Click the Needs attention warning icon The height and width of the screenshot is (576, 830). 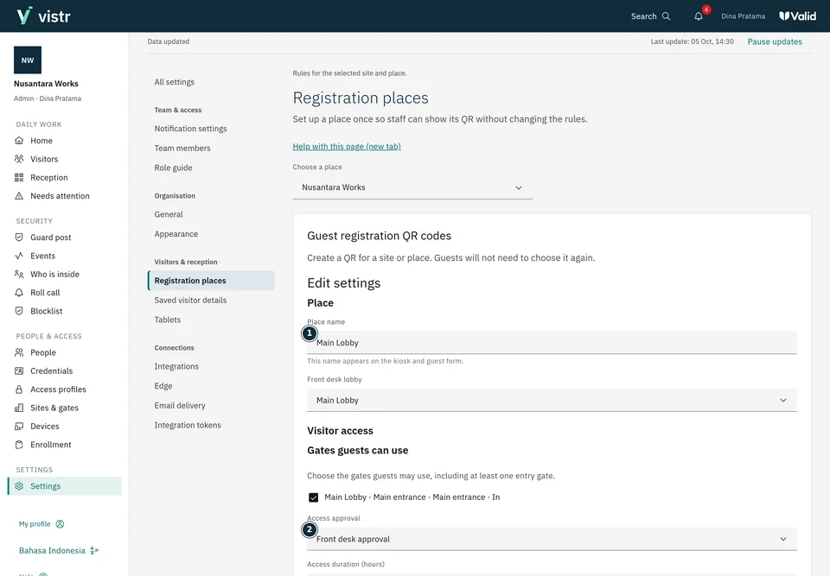coord(19,196)
